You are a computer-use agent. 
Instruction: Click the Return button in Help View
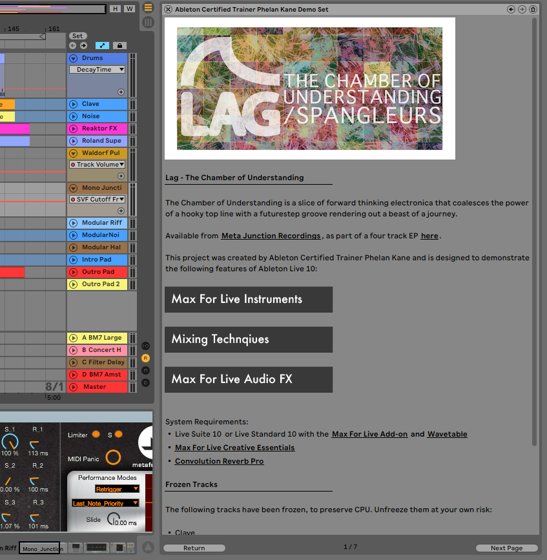point(194,548)
